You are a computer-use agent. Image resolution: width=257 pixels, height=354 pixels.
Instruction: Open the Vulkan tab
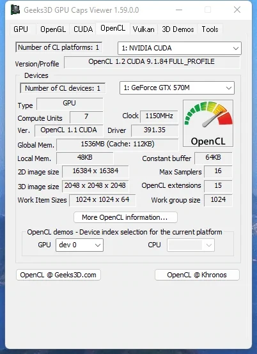pos(144,29)
